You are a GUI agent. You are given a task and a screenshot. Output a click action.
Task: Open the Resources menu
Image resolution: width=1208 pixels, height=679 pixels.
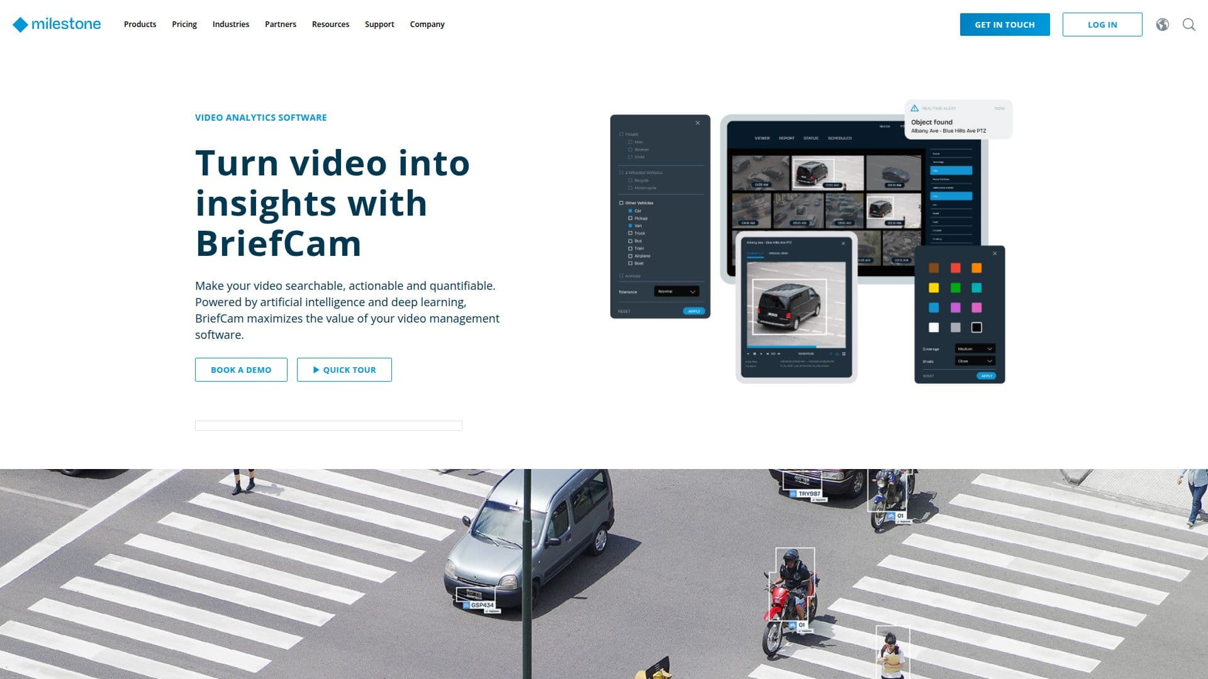tap(330, 25)
